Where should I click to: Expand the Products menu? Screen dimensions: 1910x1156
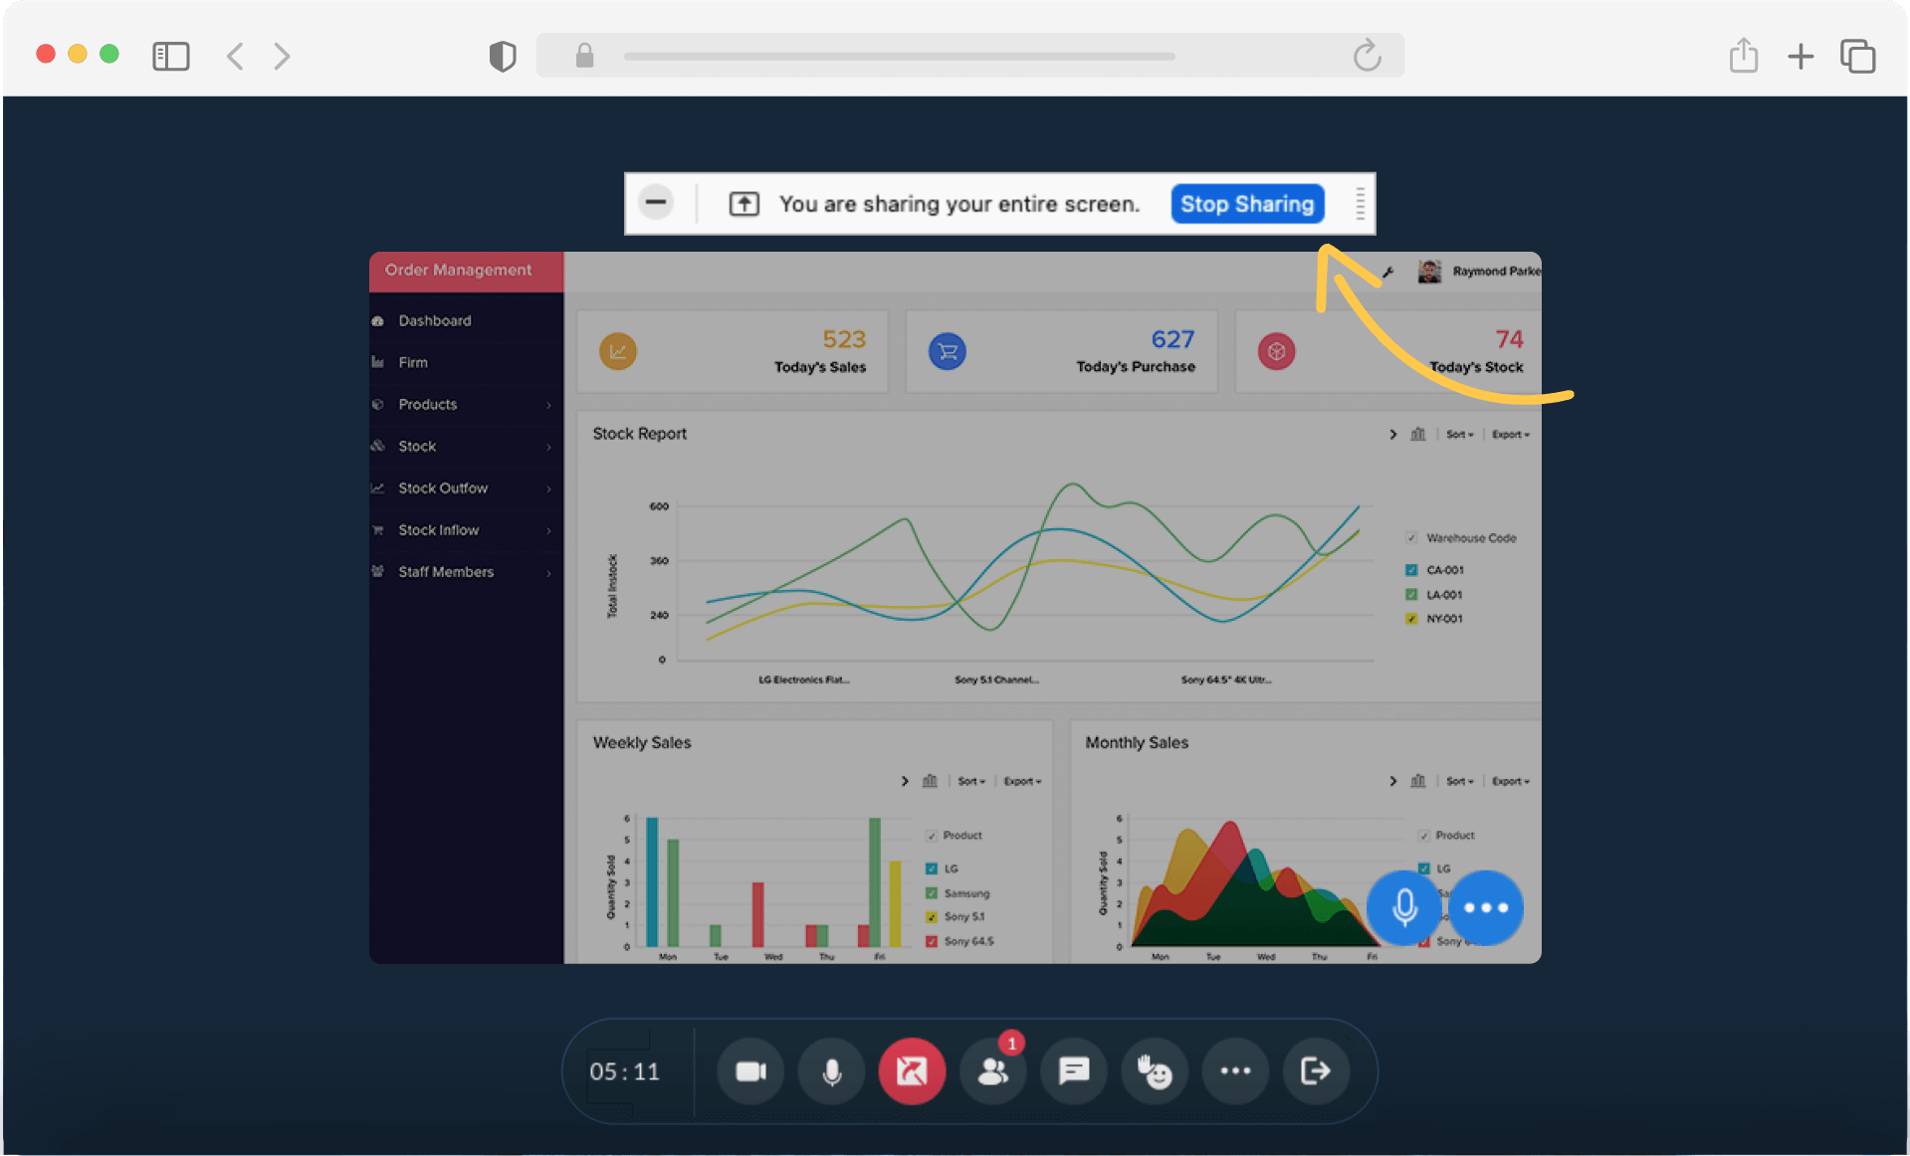466,404
